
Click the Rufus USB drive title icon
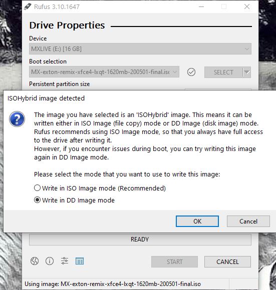28,6
